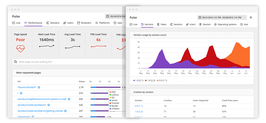266x123 pixels.
Task: Click the Crash free users column header
Action: pos(230,100)
